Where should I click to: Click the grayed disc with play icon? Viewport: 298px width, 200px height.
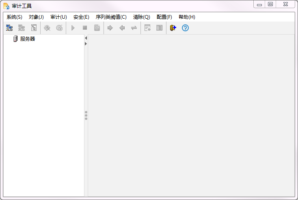59,28
